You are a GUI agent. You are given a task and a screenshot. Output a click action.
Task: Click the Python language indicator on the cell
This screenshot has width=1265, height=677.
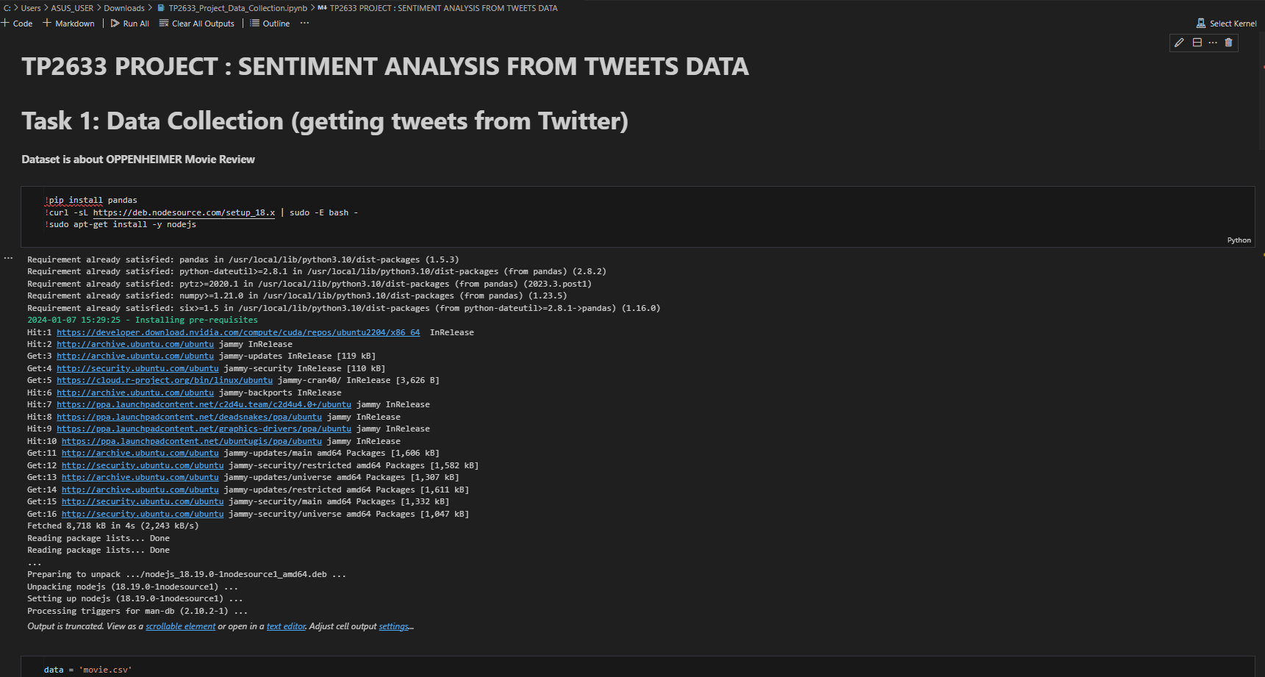[x=1239, y=240]
